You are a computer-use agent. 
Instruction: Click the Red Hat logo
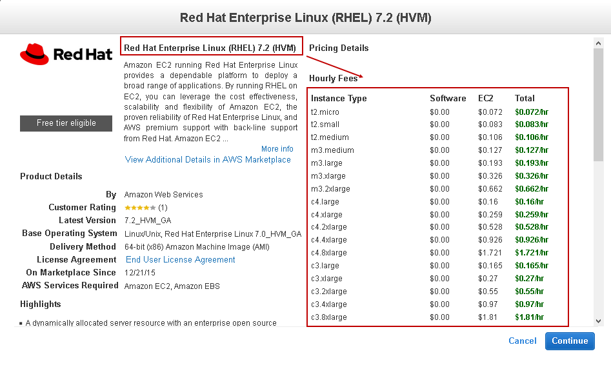point(66,54)
